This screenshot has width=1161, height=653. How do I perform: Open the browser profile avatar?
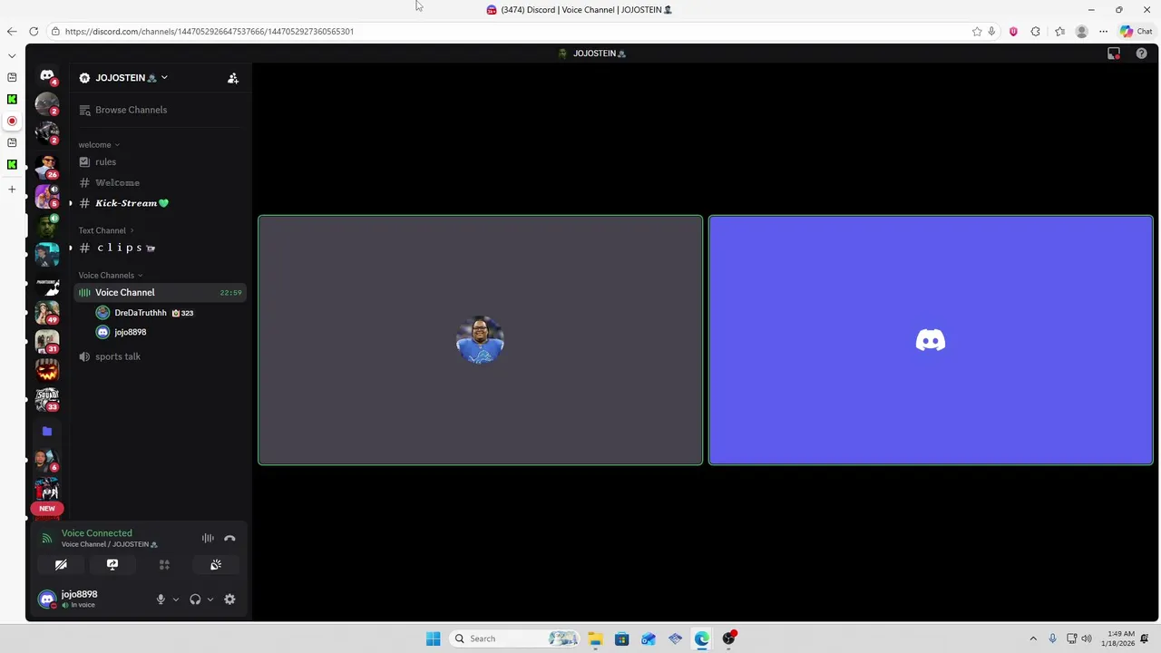pyautogui.click(x=1081, y=32)
